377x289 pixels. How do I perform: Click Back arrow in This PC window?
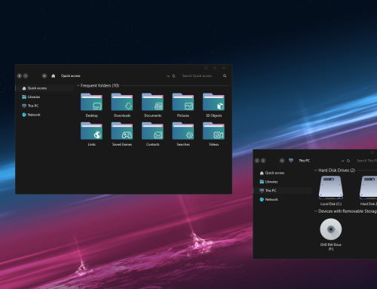257,161
